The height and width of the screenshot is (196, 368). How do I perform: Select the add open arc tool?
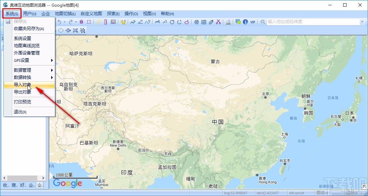coord(180,22)
